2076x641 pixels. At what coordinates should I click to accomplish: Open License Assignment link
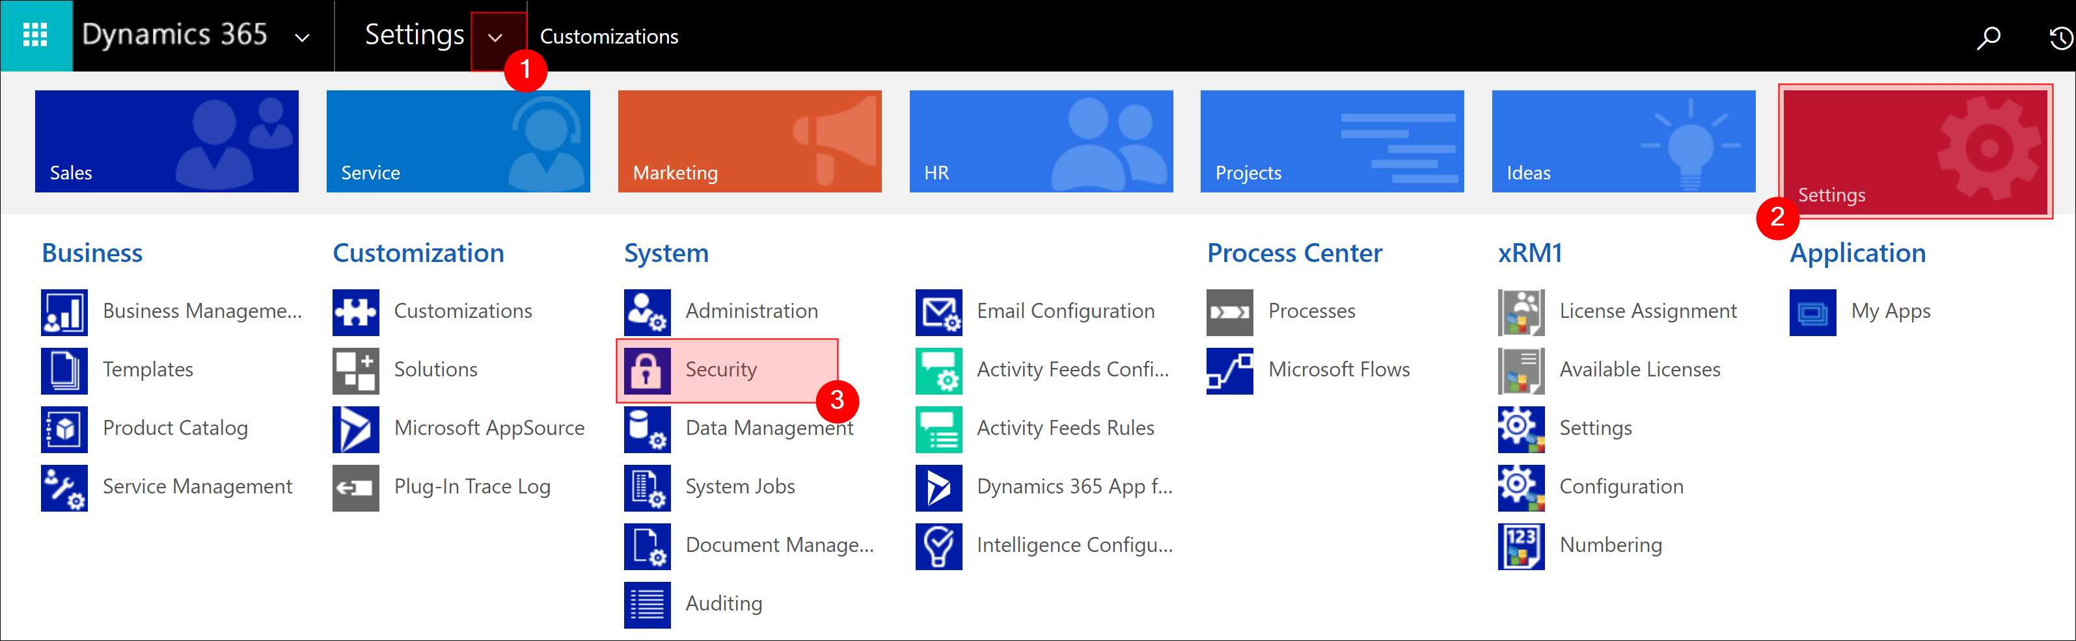(1647, 311)
